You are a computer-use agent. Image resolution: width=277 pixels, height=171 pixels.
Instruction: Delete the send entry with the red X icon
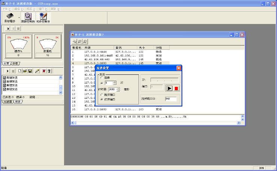point(44,71)
